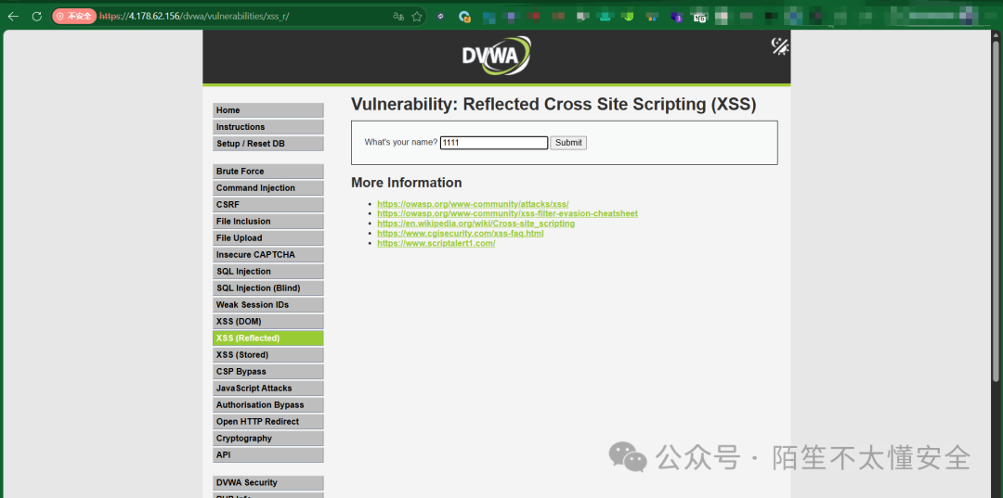1003x498 pixels.
Task: Select highlighted XSS (Reflected) item
Action: [268, 338]
